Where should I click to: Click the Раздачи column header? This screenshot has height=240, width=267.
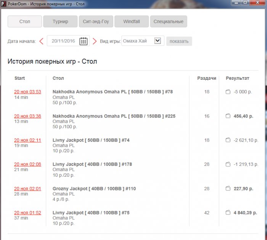(207, 78)
